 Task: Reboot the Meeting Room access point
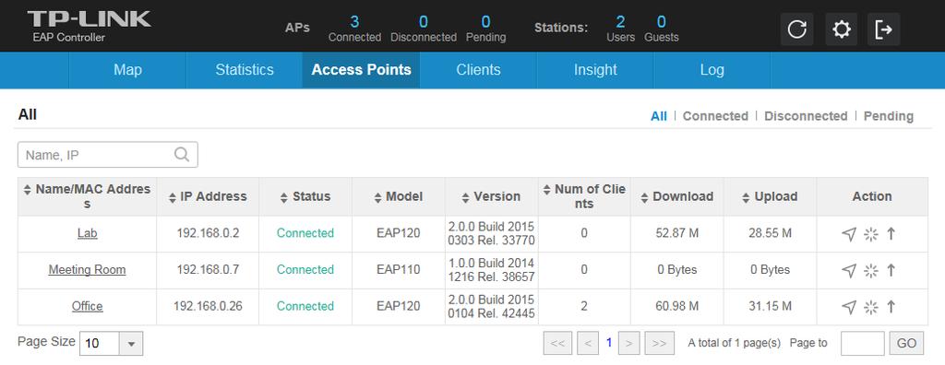pyautogui.click(x=871, y=271)
